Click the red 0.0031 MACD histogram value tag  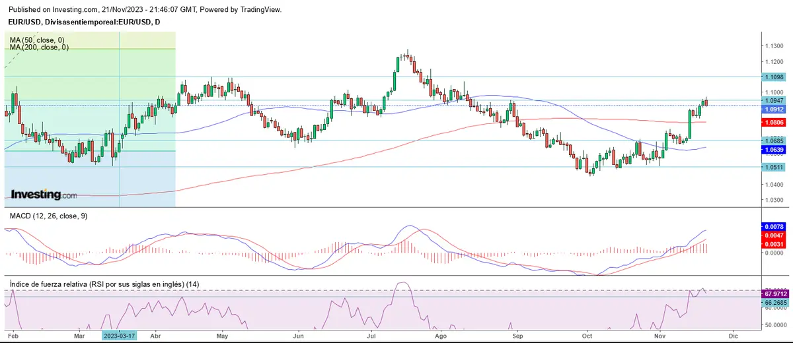coord(774,244)
